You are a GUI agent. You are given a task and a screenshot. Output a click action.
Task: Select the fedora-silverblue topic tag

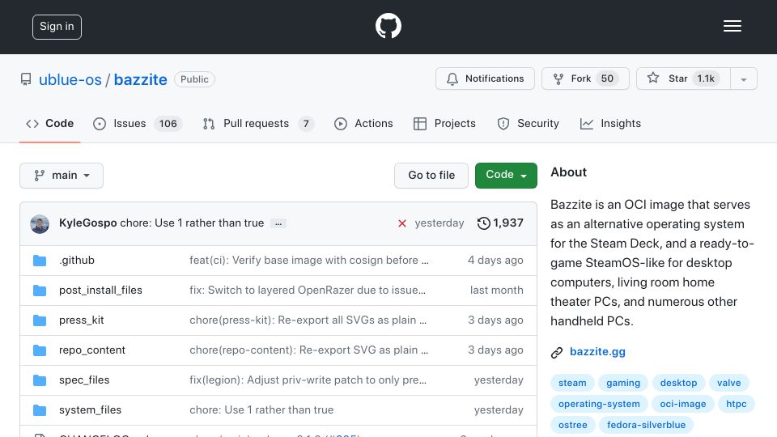646,425
